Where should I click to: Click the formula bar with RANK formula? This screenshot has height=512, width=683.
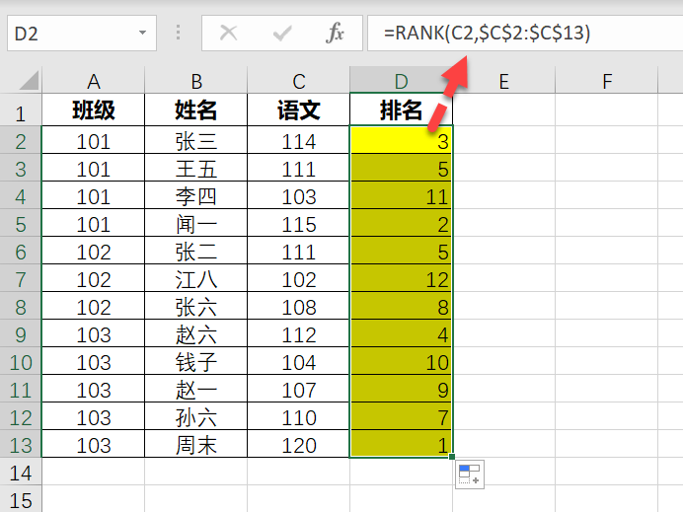(x=525, y=34)
